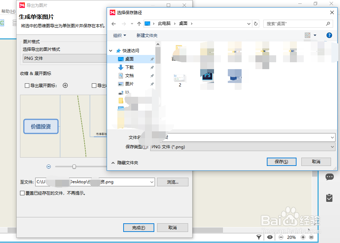Toggle the eye visibility icon

pyautogui.click(x=270, y=237)
